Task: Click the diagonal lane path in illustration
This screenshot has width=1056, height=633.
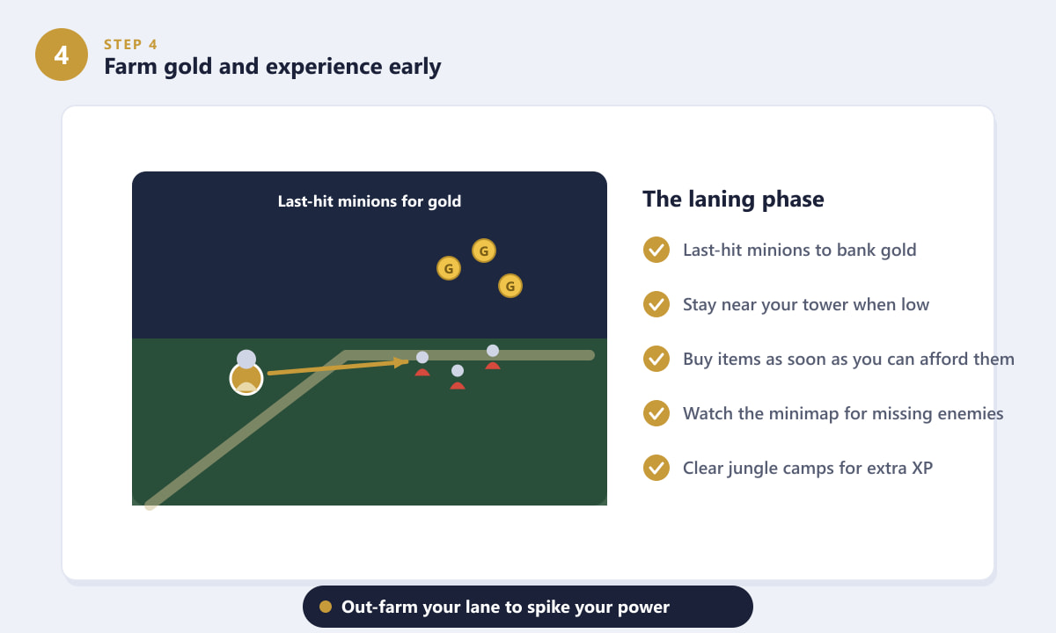Action: click(x=248, y=431)
